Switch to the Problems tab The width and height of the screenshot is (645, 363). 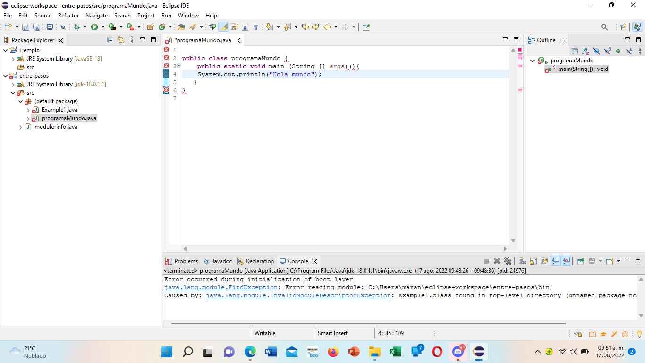pos(182,261)
